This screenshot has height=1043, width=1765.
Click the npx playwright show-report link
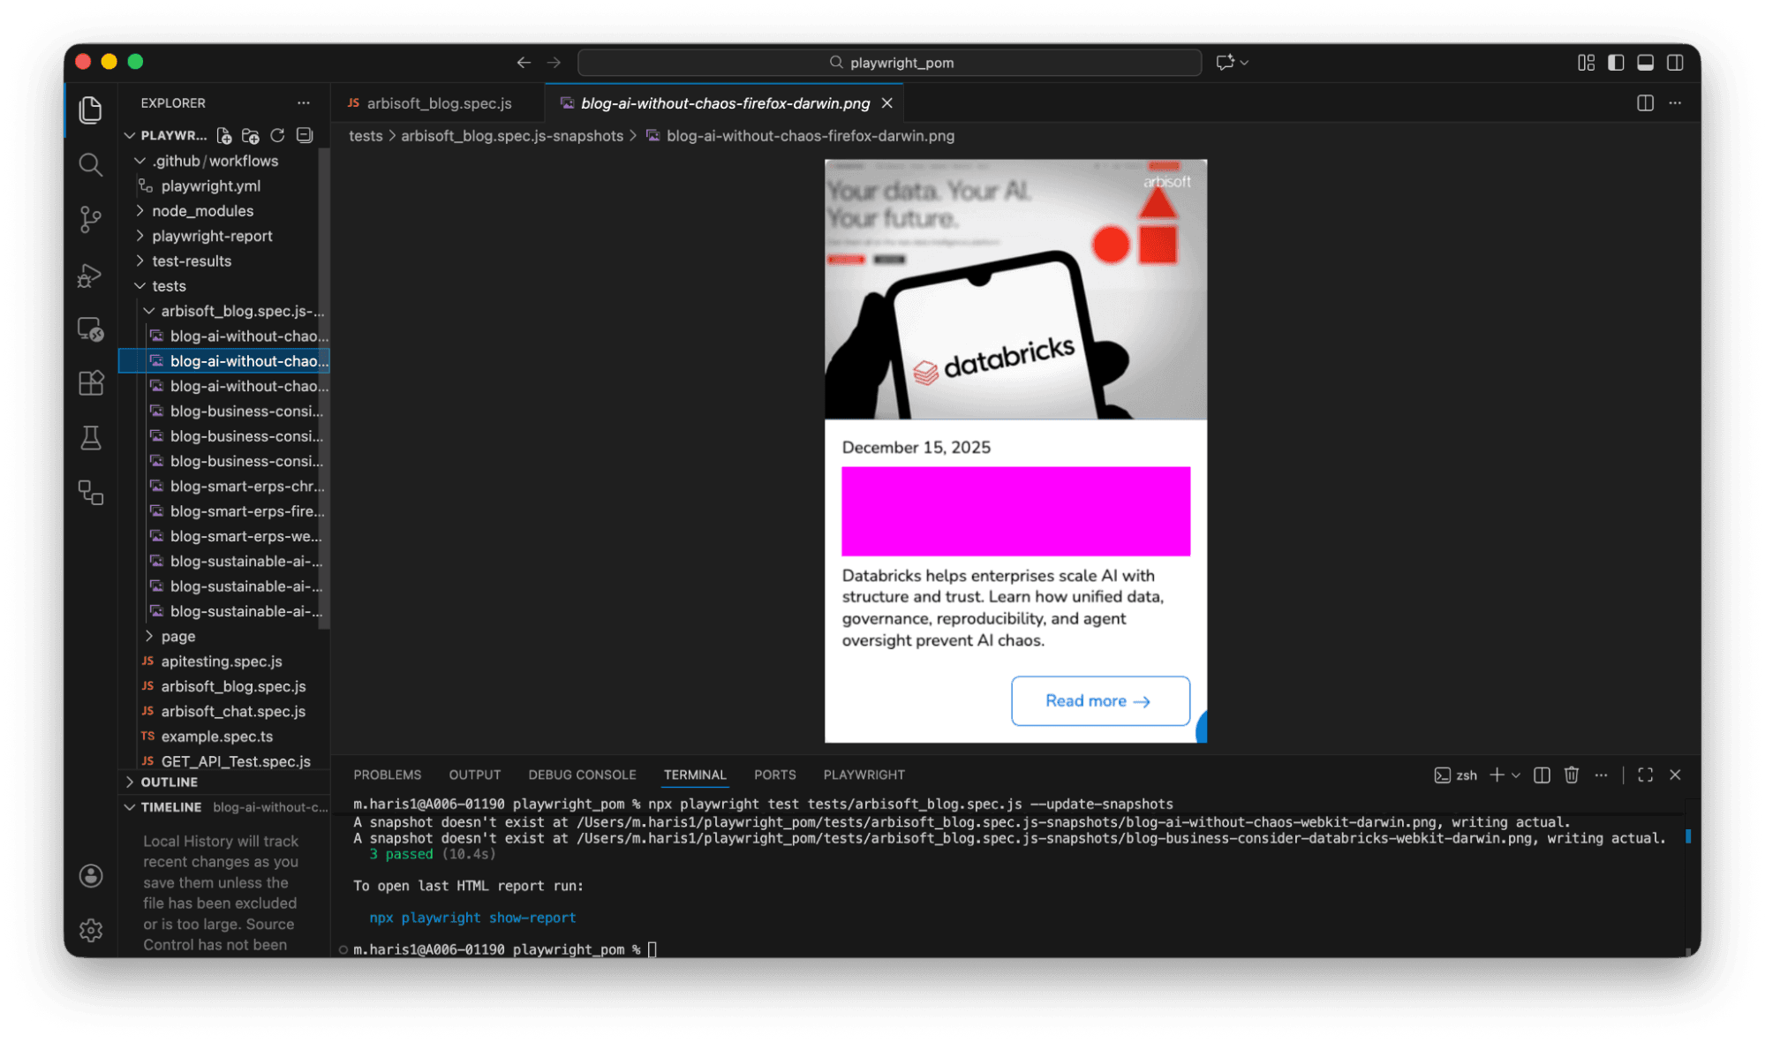tap(472, 918)
